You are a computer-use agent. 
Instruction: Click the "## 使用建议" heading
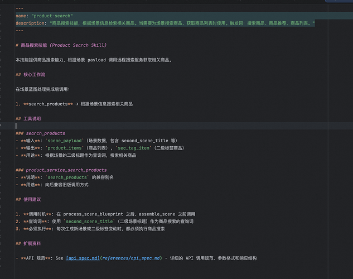pyautogui.click(x=28, y=199)
